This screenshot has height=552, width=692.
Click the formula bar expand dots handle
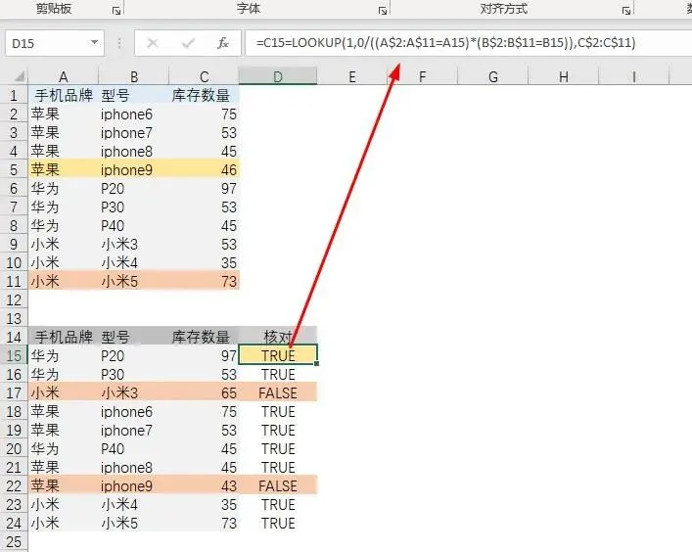click(119, 43)
